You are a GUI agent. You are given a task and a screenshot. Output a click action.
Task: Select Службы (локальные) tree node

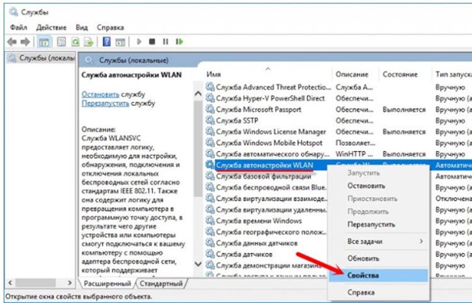(41, 58)
